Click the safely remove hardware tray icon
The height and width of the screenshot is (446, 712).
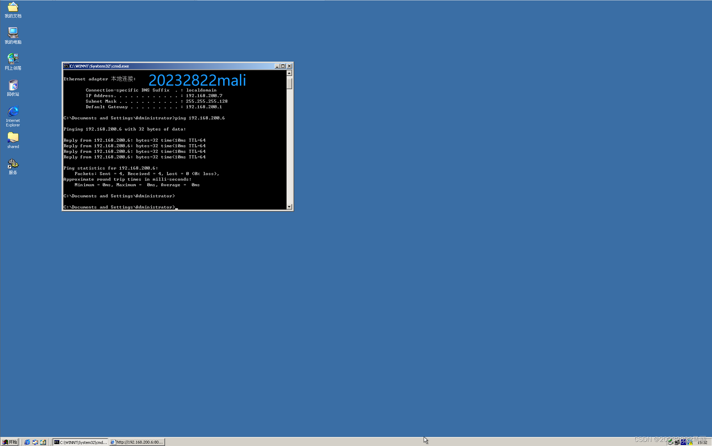click(671, 442)
